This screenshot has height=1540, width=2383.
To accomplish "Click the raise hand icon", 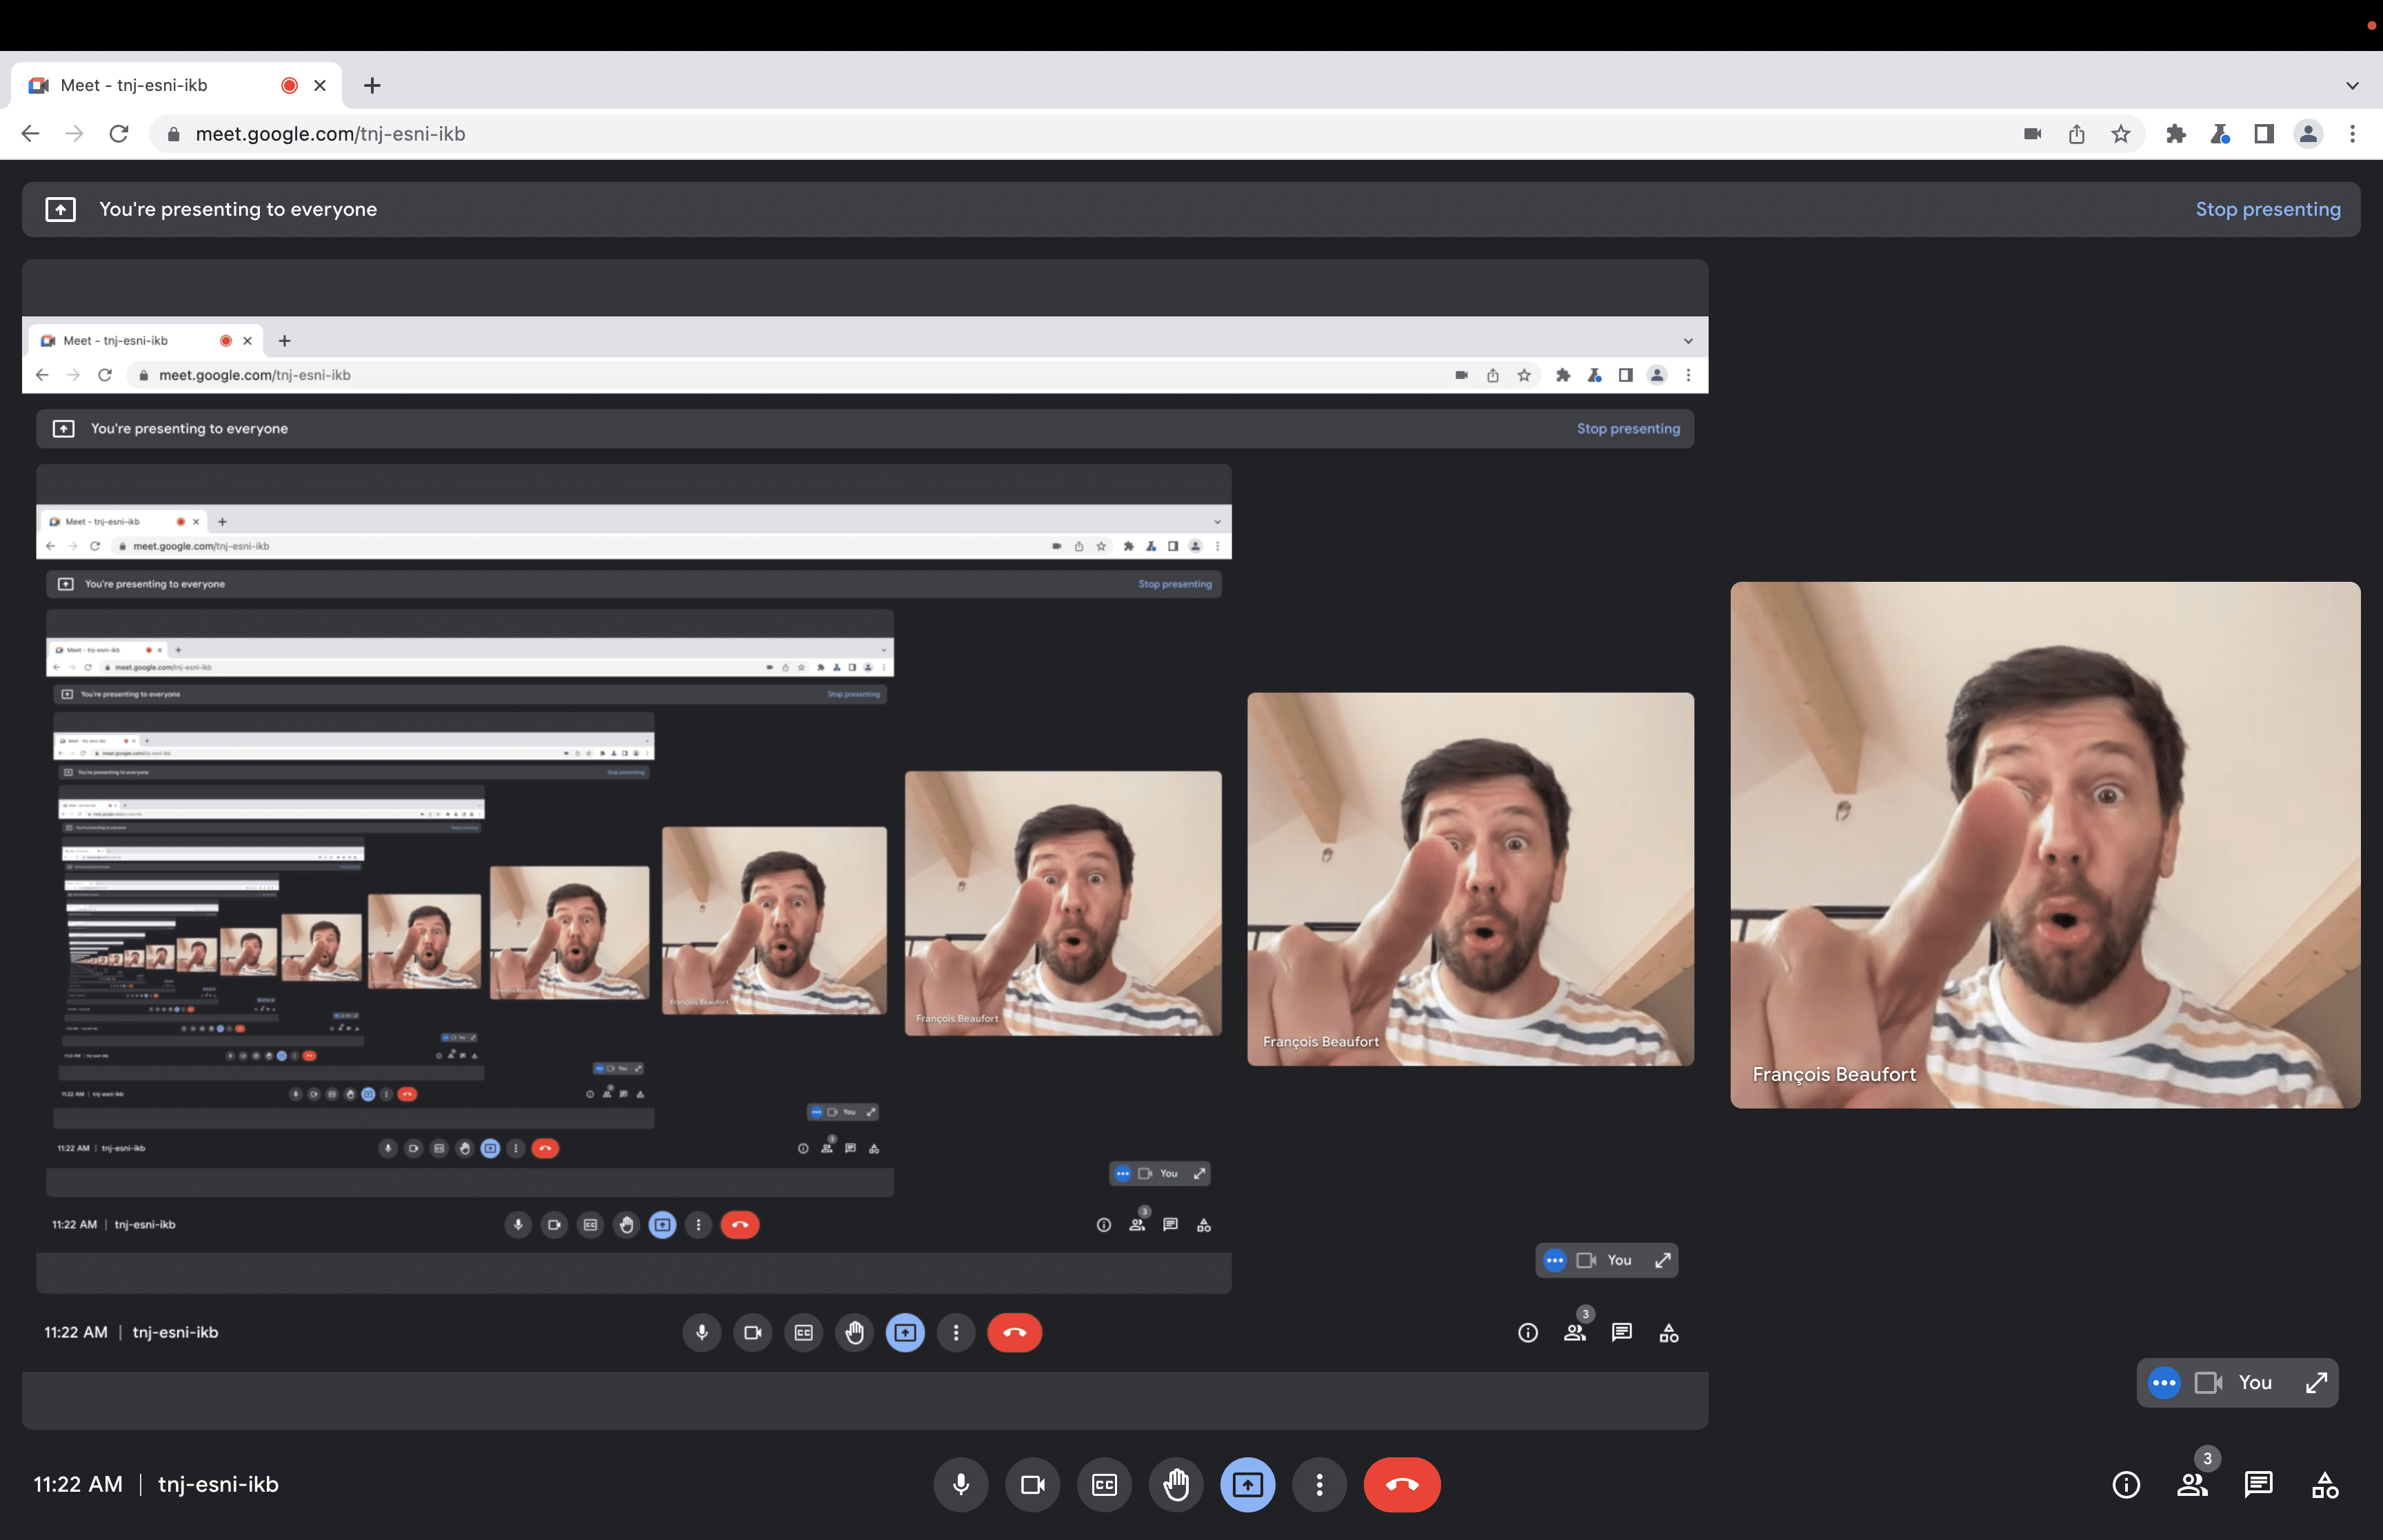I will pos(1176,1484).
